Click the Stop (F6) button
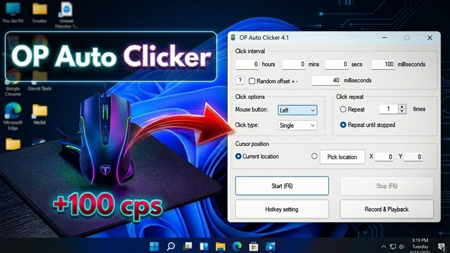Screen dimensions: 450x253 [x=387, y=186]
